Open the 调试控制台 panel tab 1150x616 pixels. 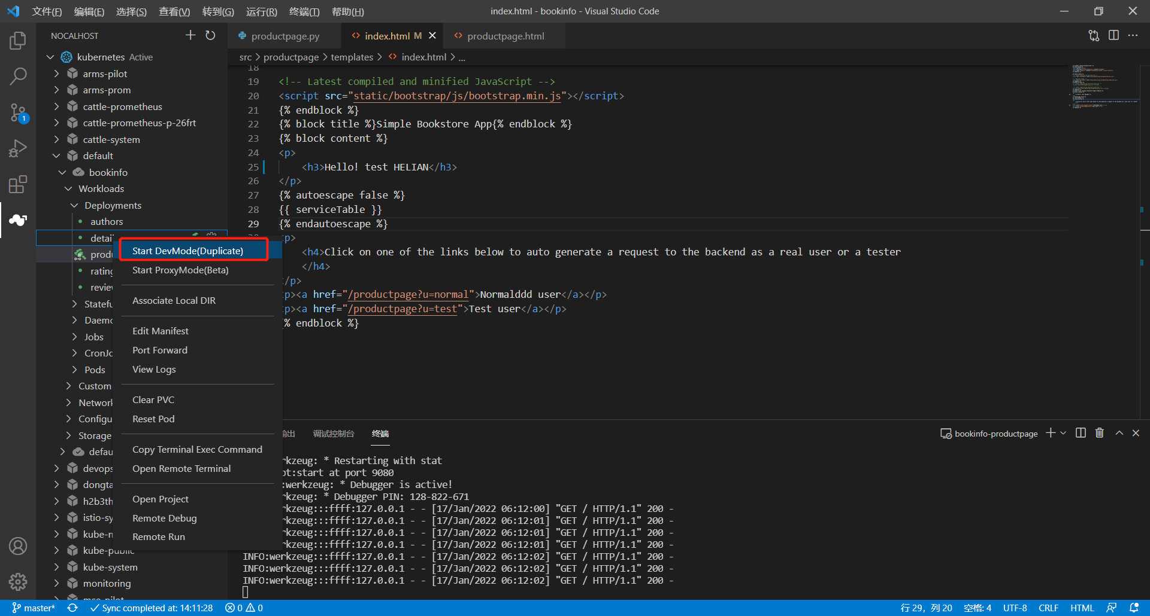334,434
